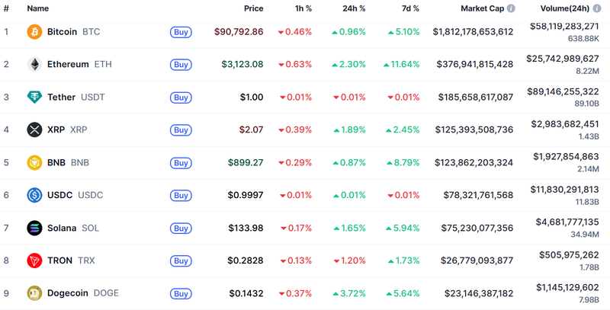610x310 pixels.
Task: Sort by the 24h % column header
Action: (352, 8)
